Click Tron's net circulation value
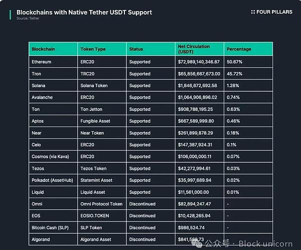301x250 pixels. click(x=199, y=74)
